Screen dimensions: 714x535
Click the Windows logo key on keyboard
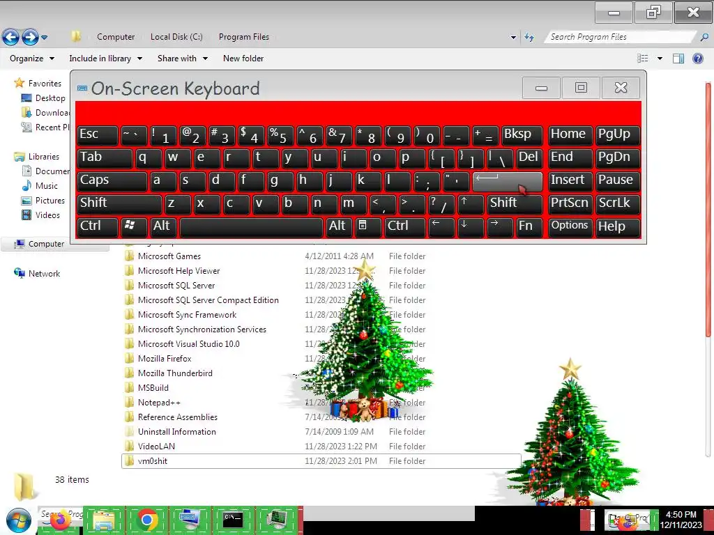tap(134, 227)
